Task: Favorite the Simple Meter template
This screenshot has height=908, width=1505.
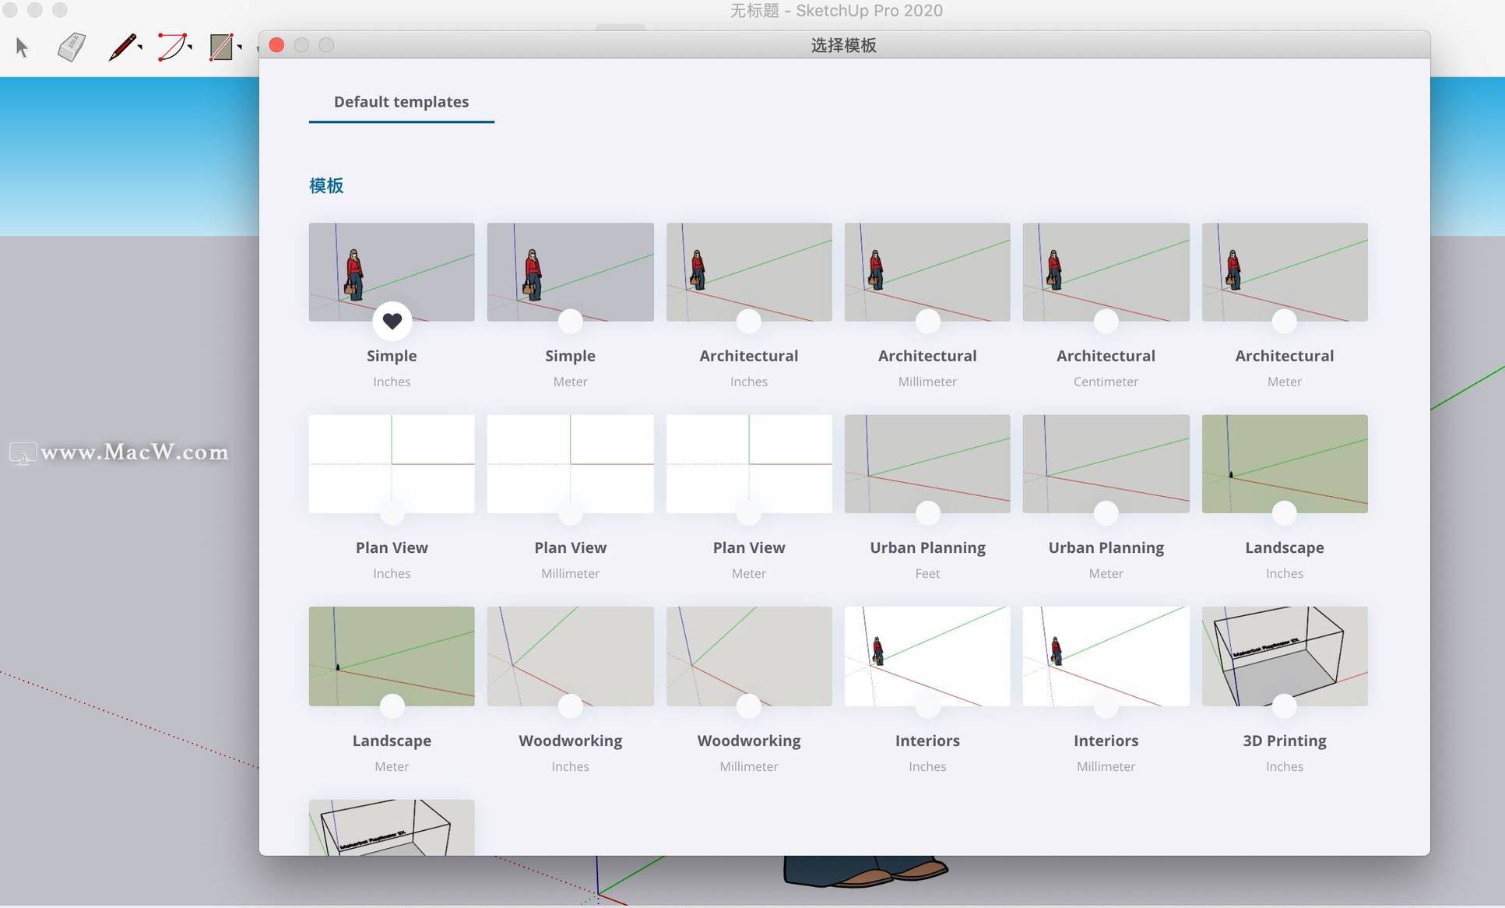Action: click(x=570, y=321)
